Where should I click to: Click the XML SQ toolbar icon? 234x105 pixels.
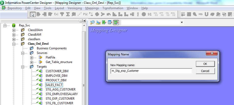coord(156,14)
